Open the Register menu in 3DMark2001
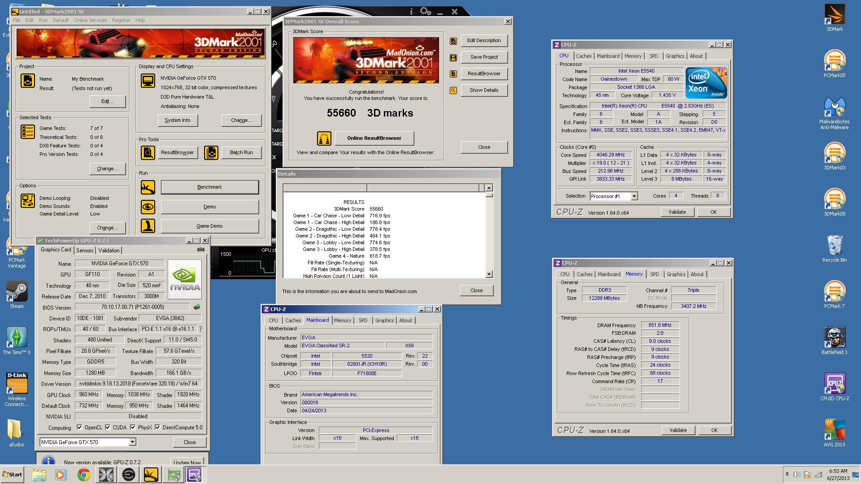861x484 pixels. 121,20
